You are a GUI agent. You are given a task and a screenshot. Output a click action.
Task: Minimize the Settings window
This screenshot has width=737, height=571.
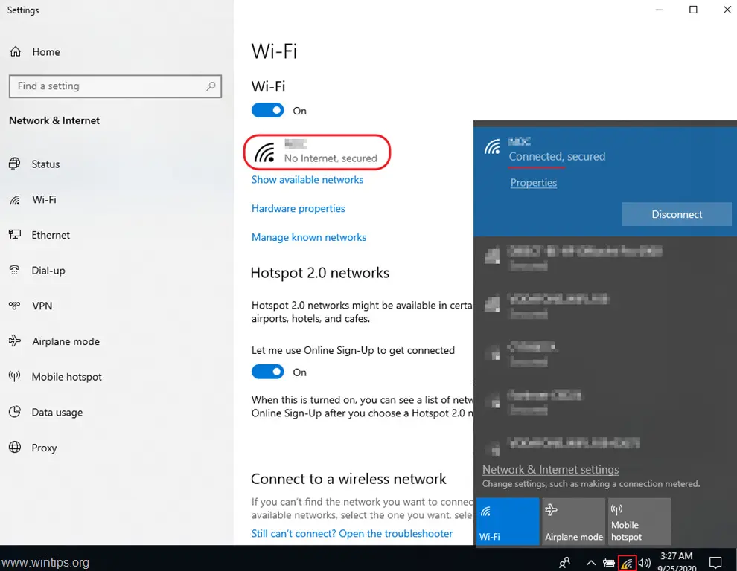[x=660, y=10]
